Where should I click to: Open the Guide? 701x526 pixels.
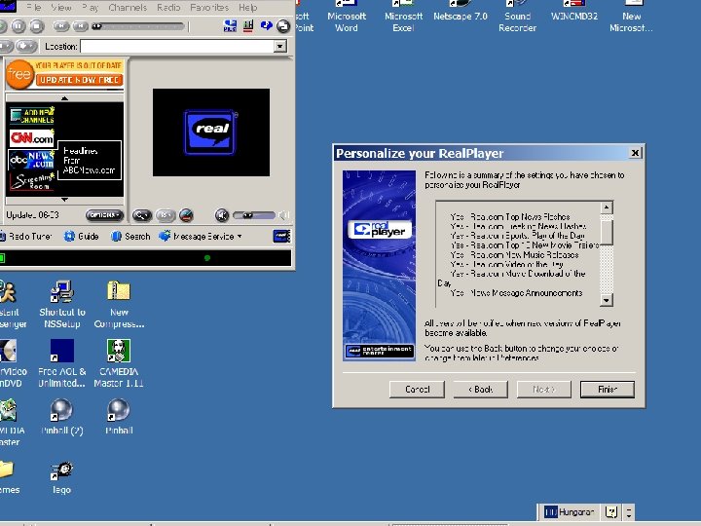coord(82,236)
